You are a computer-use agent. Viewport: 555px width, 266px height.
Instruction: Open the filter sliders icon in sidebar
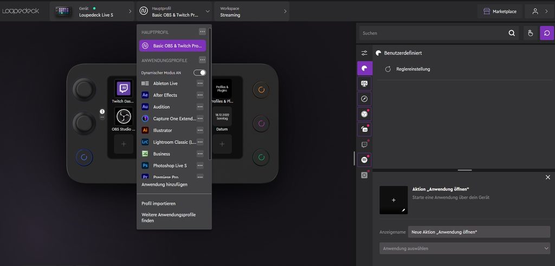(x=364, y=53)
